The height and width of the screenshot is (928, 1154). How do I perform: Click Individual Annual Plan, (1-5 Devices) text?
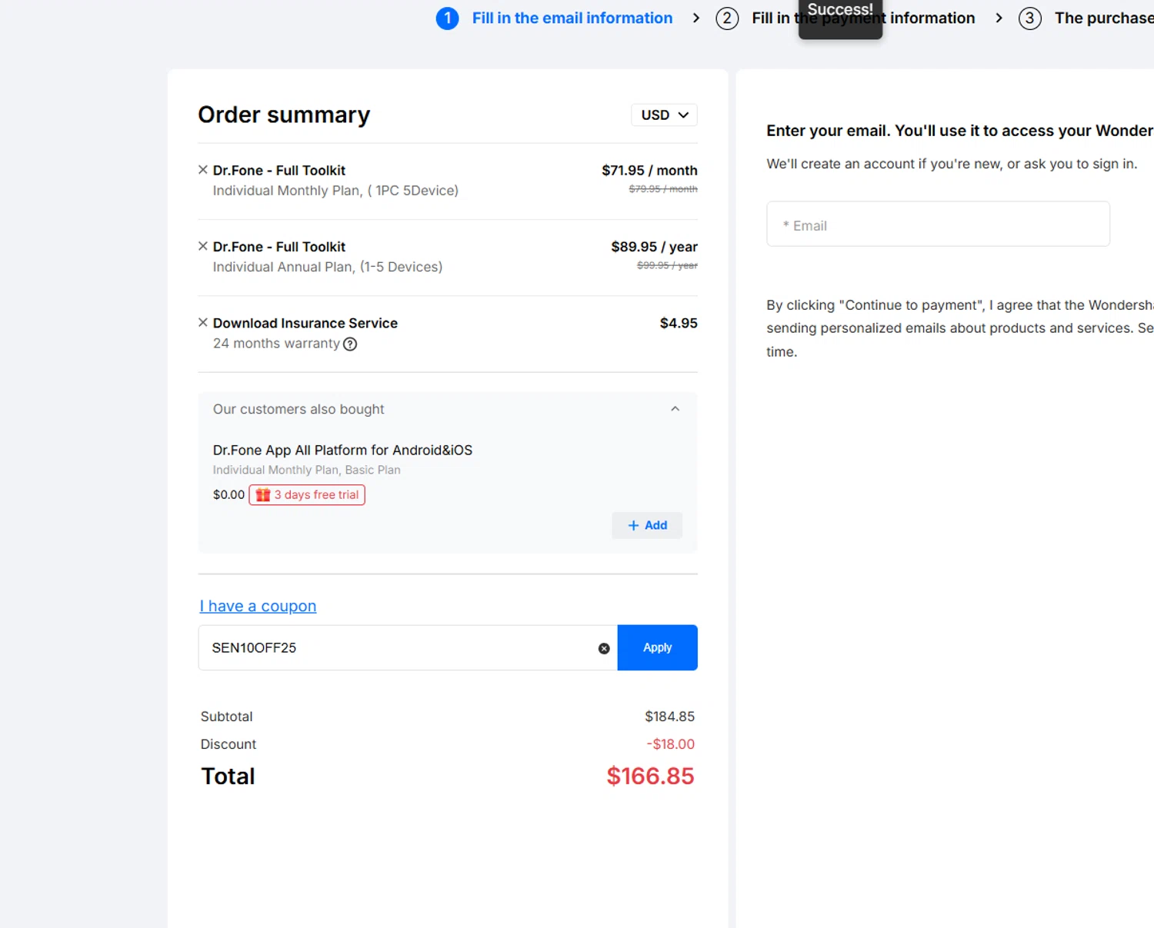pos(328,267)
